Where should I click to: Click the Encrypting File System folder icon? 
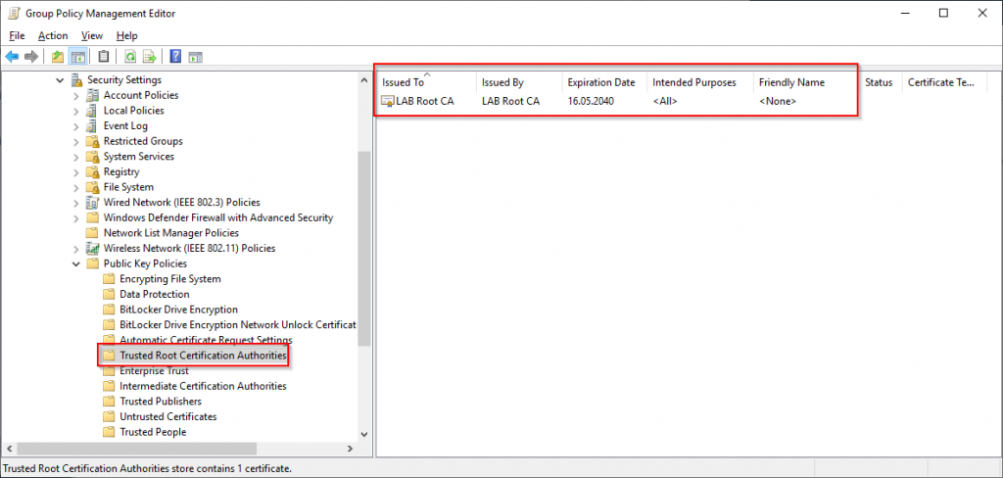pos(109,279)
